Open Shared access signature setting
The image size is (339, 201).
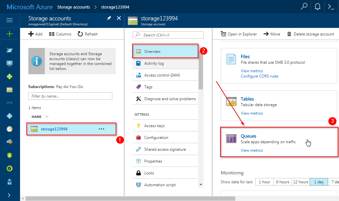(x=165, y=149)
